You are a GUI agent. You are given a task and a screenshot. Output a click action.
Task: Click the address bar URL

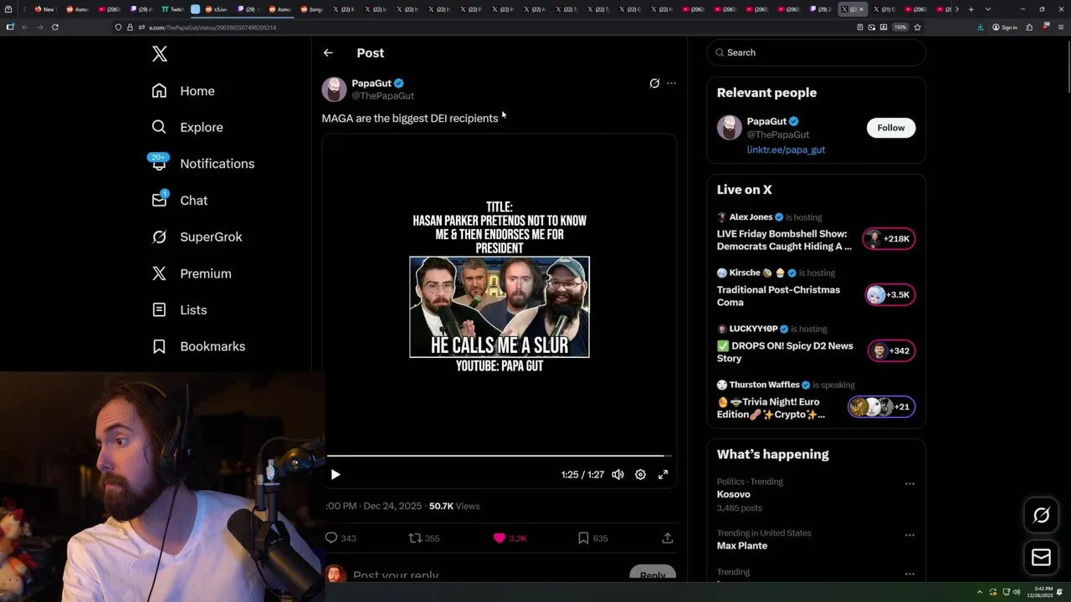pyautogui.click(x=212, y=28)
